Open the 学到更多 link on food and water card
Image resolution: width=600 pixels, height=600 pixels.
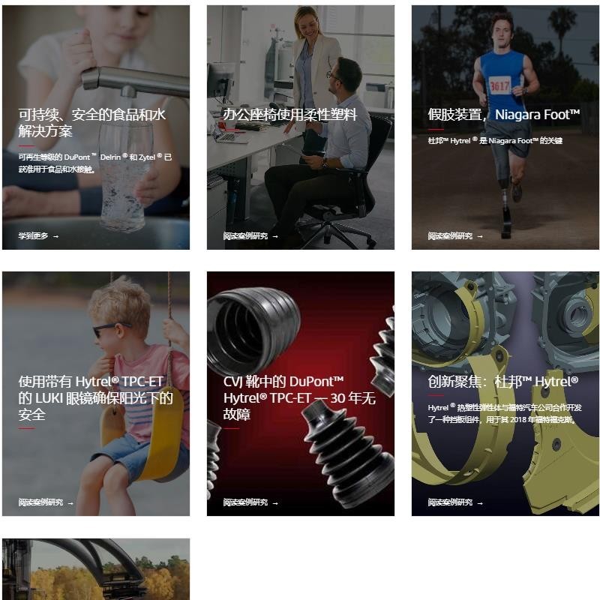tap(33, 235)
